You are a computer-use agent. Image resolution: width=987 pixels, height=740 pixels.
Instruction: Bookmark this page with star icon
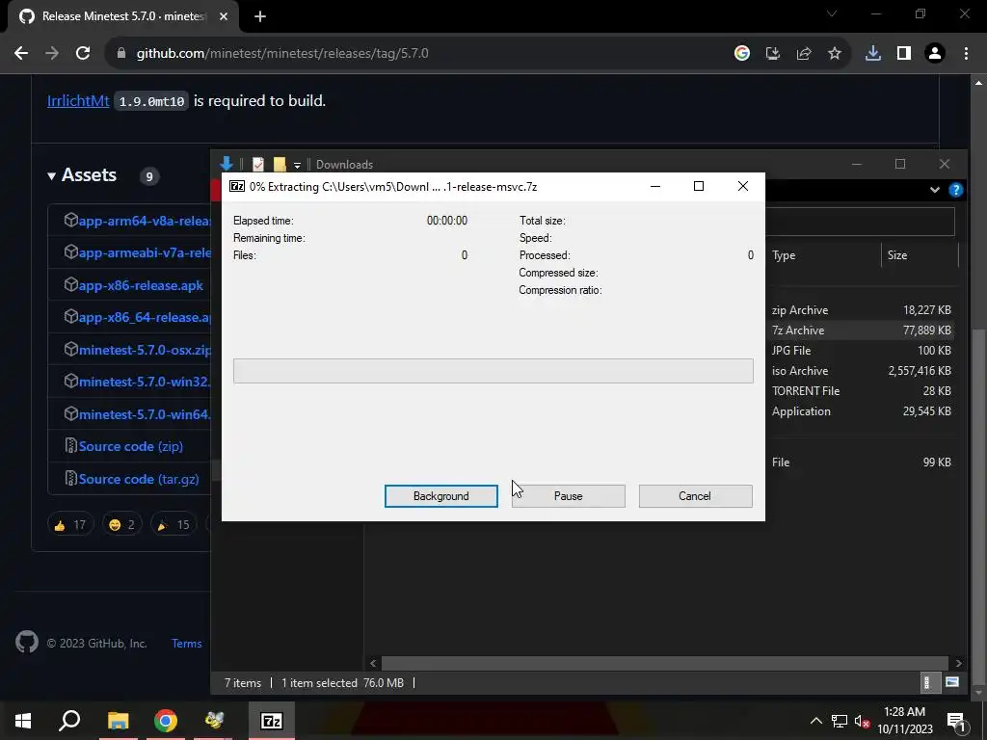coord(834,54)
